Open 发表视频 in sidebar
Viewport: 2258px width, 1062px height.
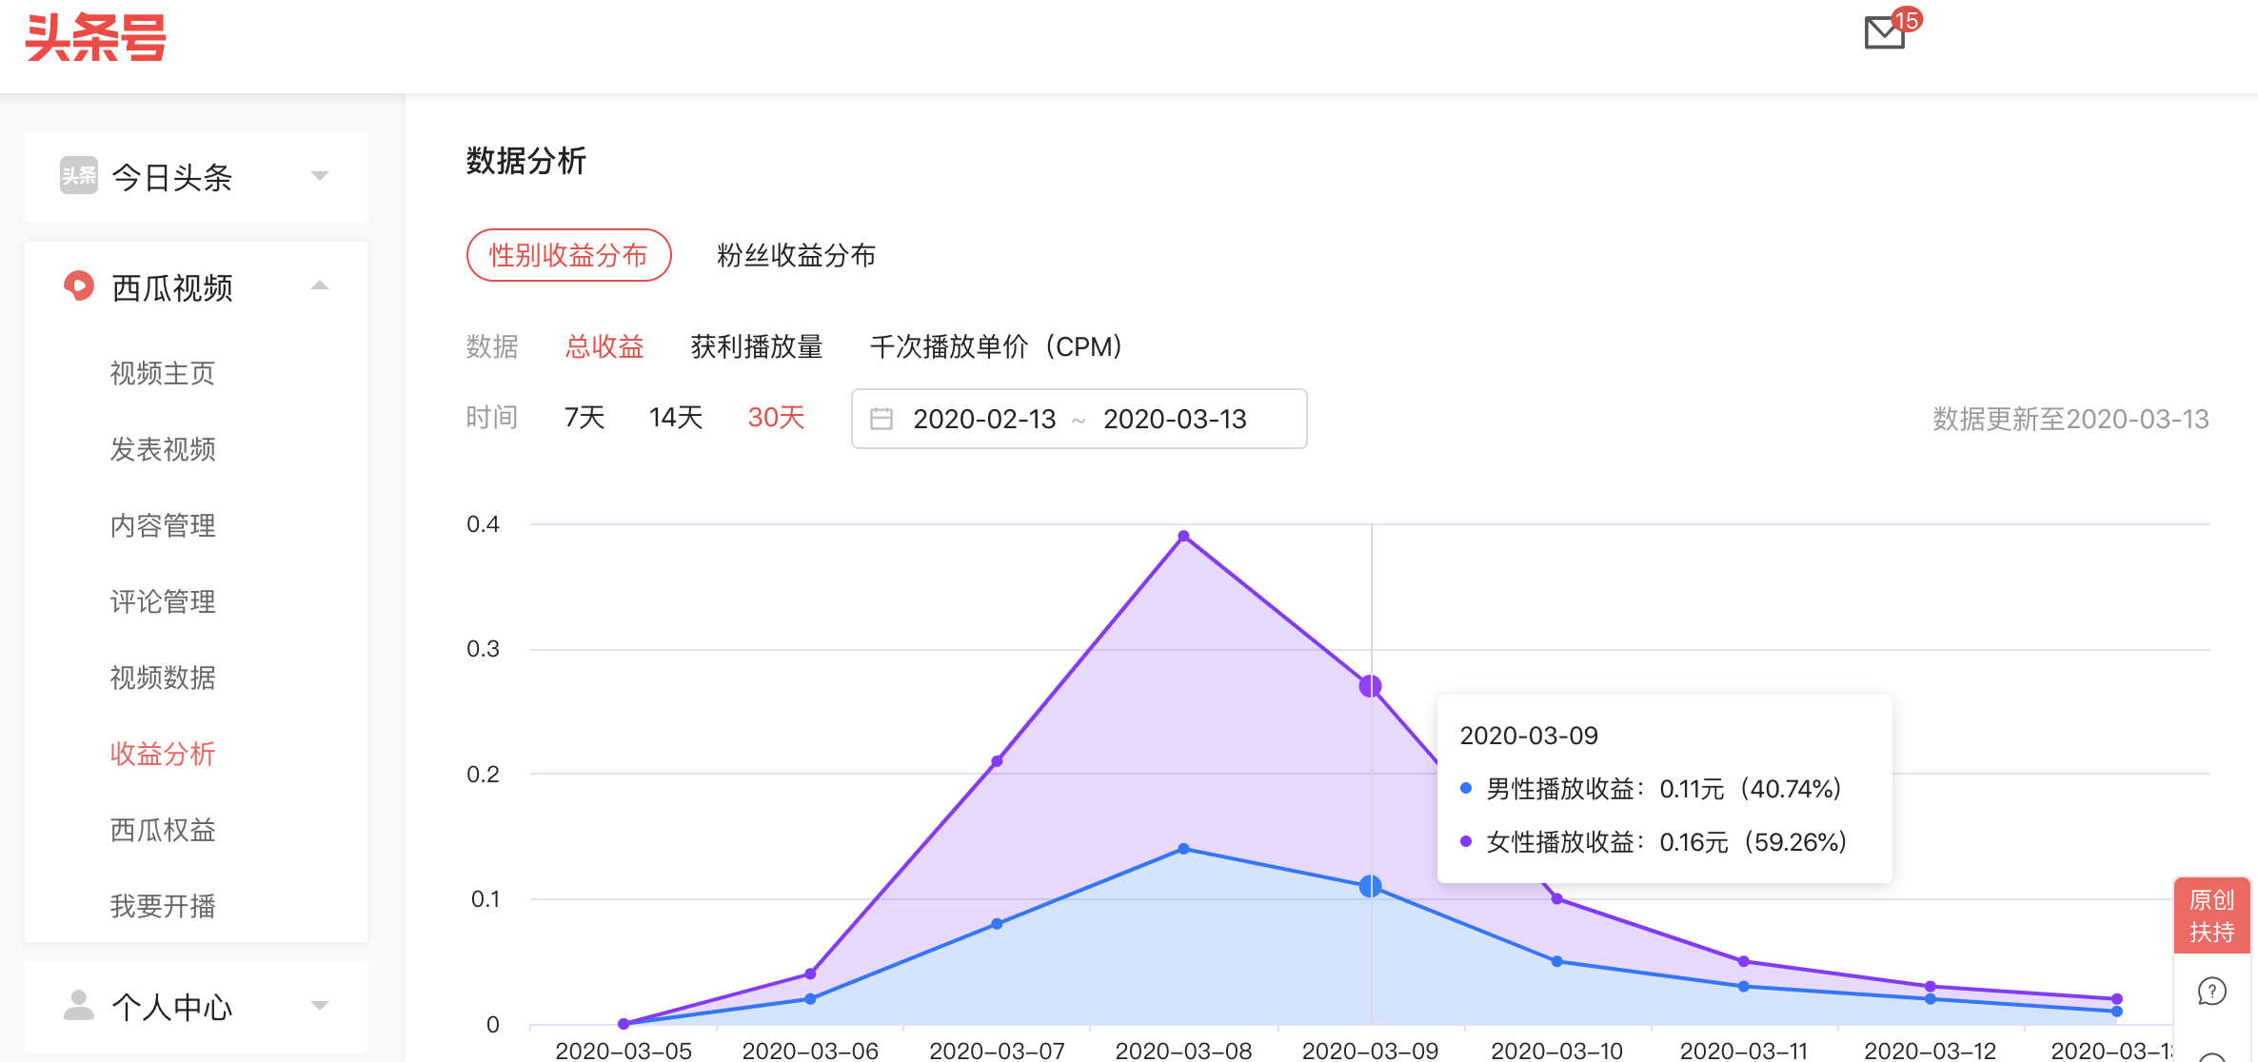click(163, 449)
